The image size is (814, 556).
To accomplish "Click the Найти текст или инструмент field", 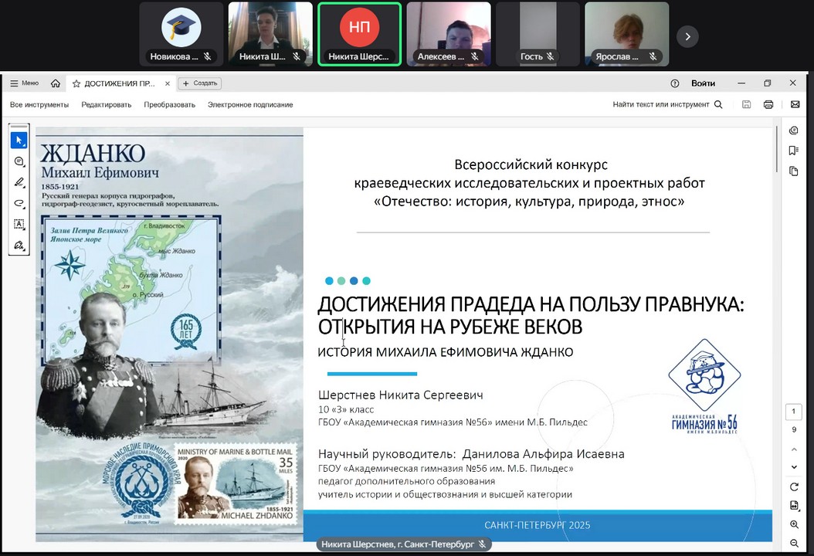I will [661, 104].
